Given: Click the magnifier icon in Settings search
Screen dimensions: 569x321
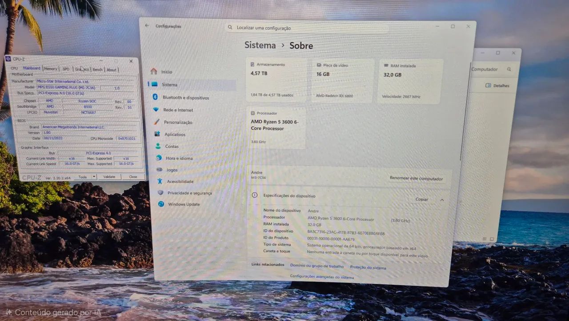Looking at the screenshot, I should 230,27.
